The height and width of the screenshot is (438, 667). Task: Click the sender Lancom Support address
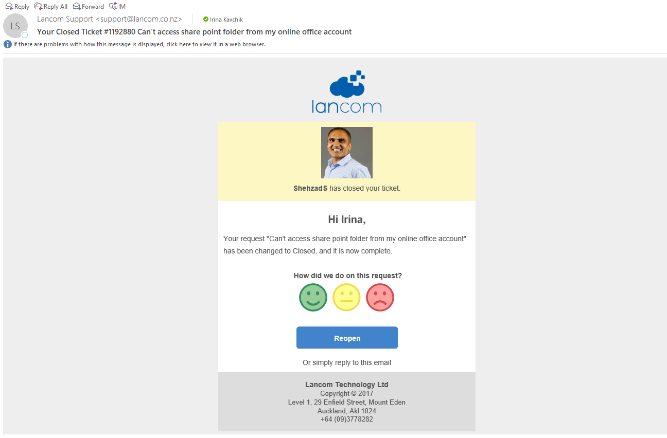coord(110,19)
